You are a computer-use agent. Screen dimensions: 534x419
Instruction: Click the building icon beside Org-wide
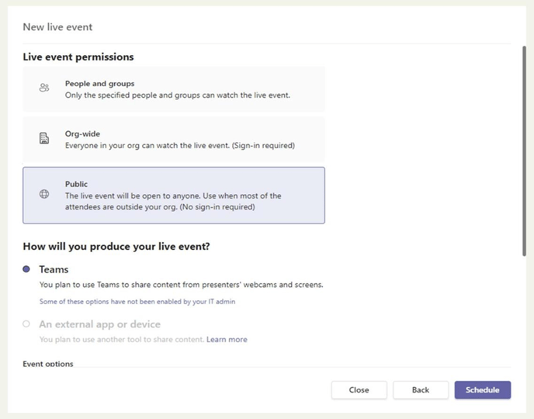pyautogui.click(x=44, y=139)
